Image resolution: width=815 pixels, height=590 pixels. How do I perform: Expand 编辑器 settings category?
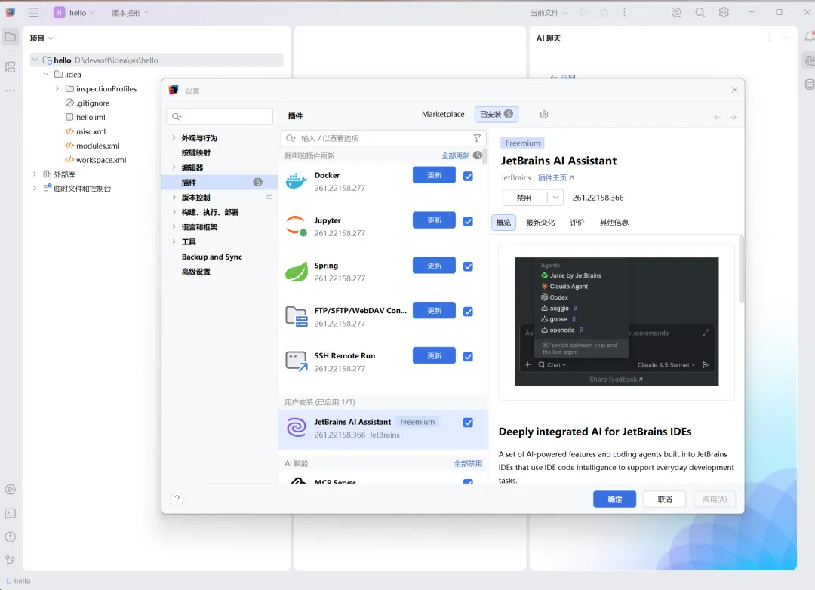click(x=174, y=167)
